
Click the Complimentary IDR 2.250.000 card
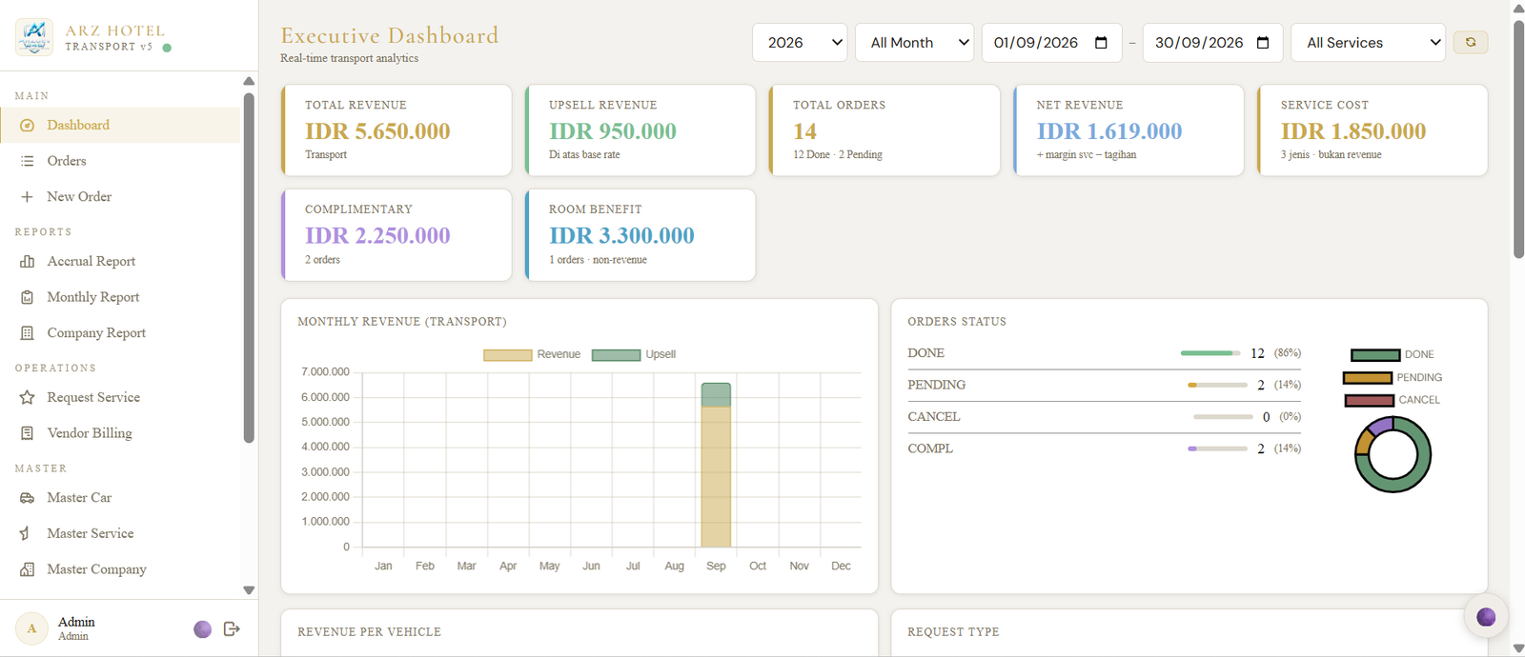pos(396,235)
